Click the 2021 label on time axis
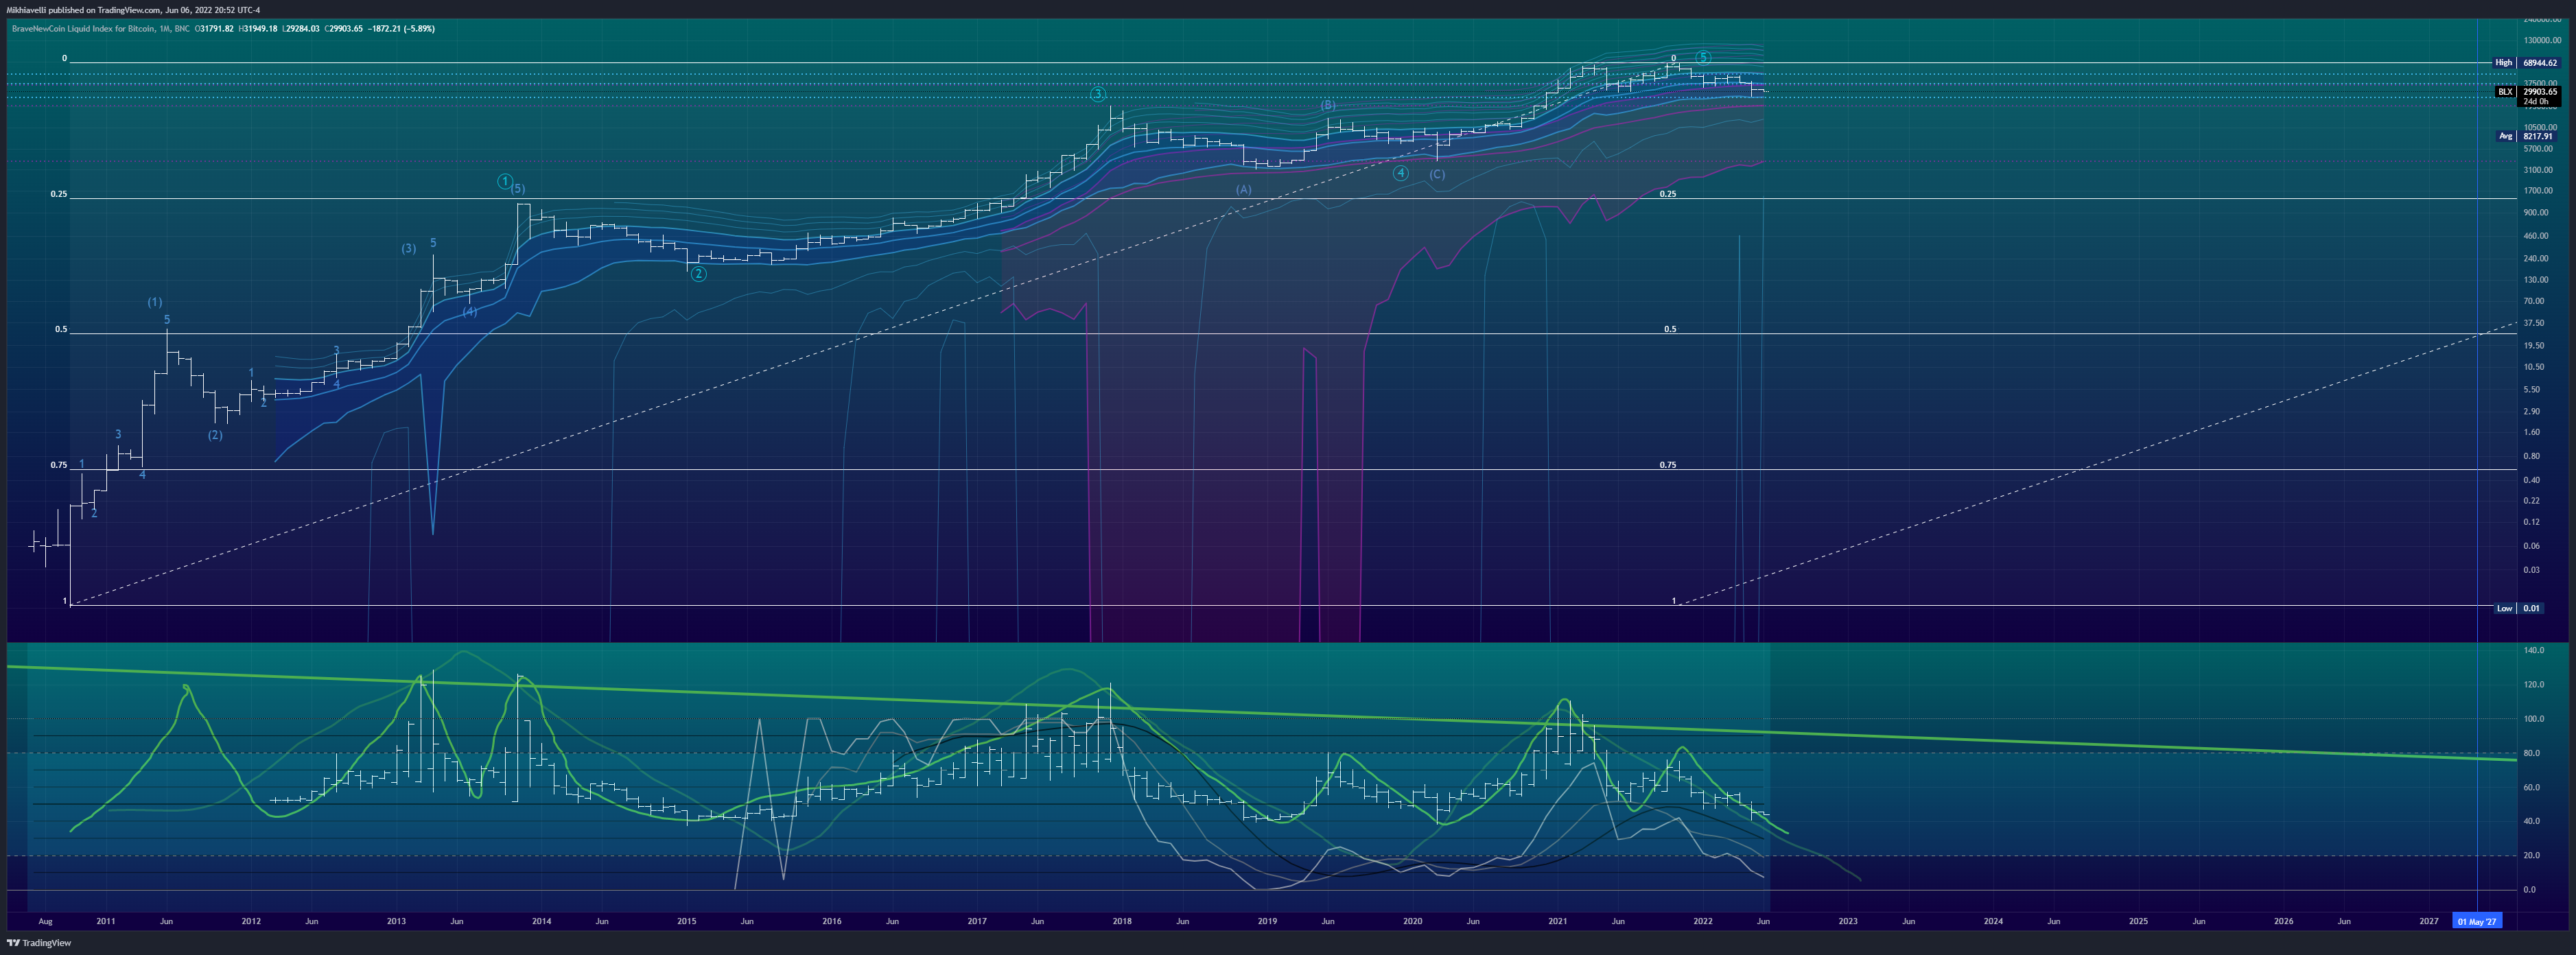 pos(1557,921)
